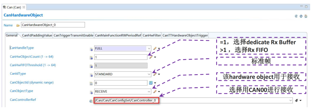321x112 pixels.
Task: Open the arrow menu next to CanObjectId calculator
Action: (x=155, y=83)
